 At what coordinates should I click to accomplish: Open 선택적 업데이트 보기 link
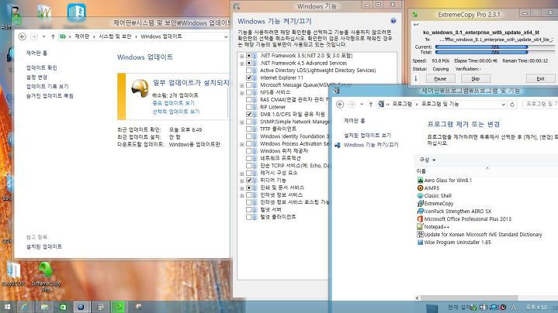click(176, 112)
